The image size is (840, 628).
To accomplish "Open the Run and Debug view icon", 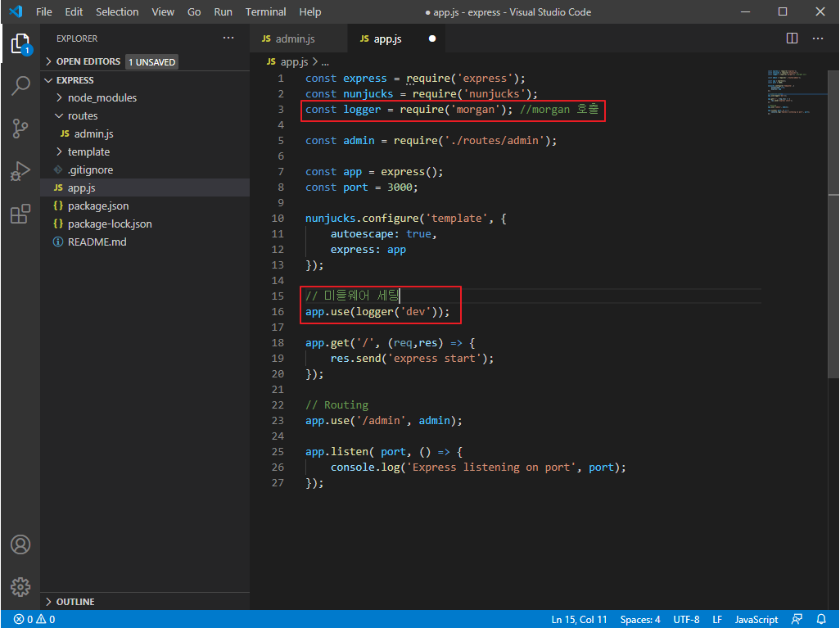I will [20, 171].
